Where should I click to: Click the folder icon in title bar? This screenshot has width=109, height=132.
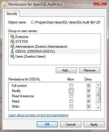(4, 4)
